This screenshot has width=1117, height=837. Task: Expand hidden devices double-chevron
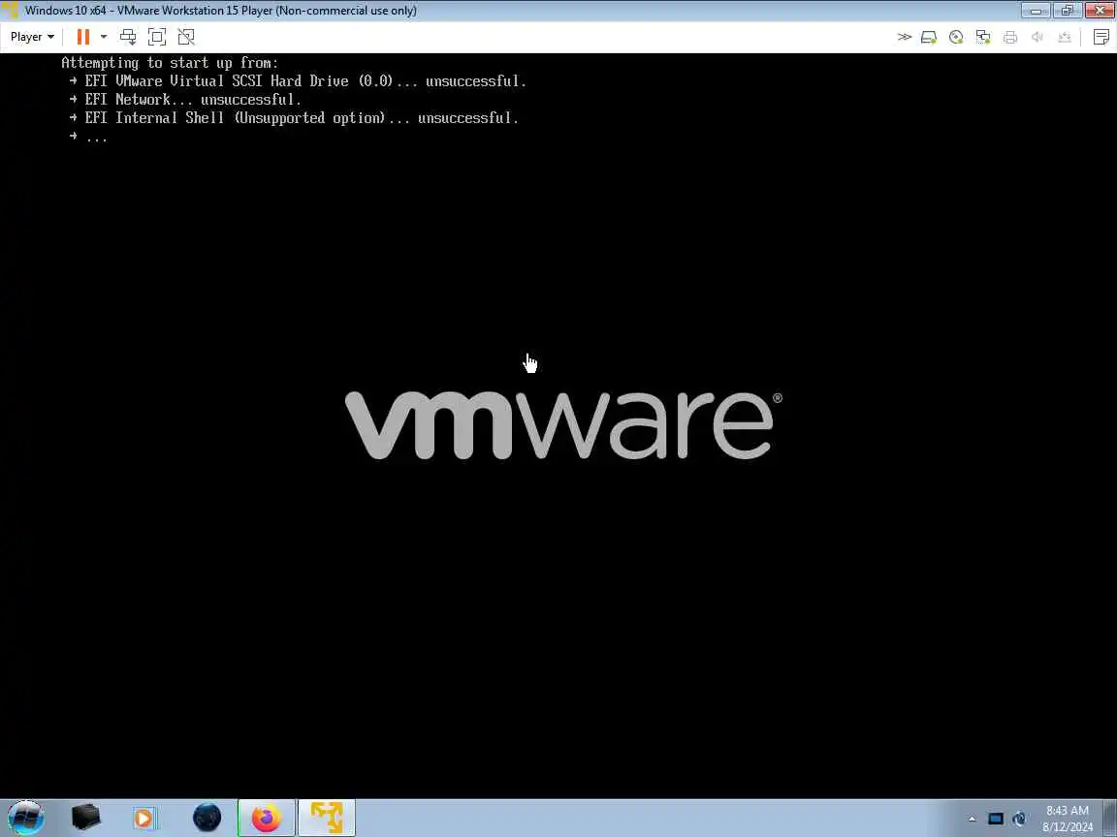pos(904,37)
